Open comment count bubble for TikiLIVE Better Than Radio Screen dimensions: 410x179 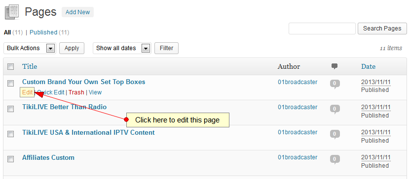pos(335,109)
